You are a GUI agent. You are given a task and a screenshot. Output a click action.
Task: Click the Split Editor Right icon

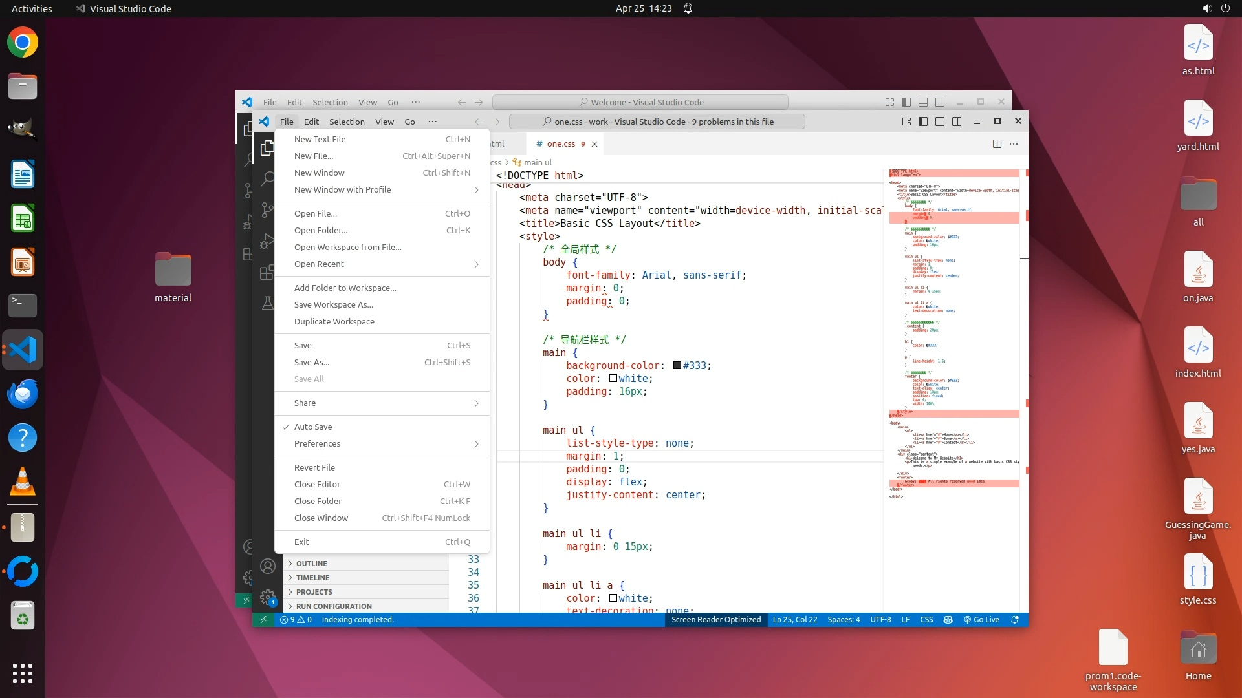[997, 144]
